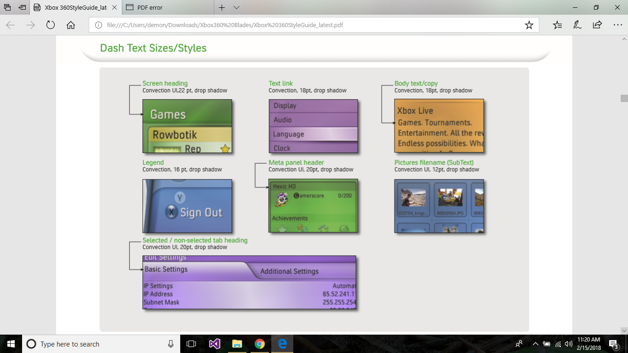Click the site information icon in address bar

98,25
